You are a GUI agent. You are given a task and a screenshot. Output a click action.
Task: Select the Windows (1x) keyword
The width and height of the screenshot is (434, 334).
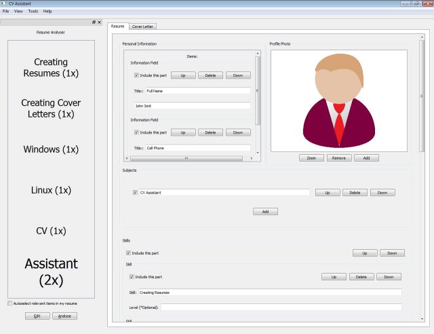[x=51, y=149]
